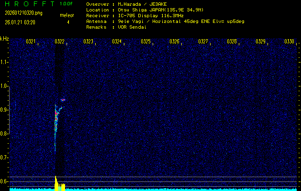
Task: Click the 1.1 kHz axis label
Action: click(5, 62)
